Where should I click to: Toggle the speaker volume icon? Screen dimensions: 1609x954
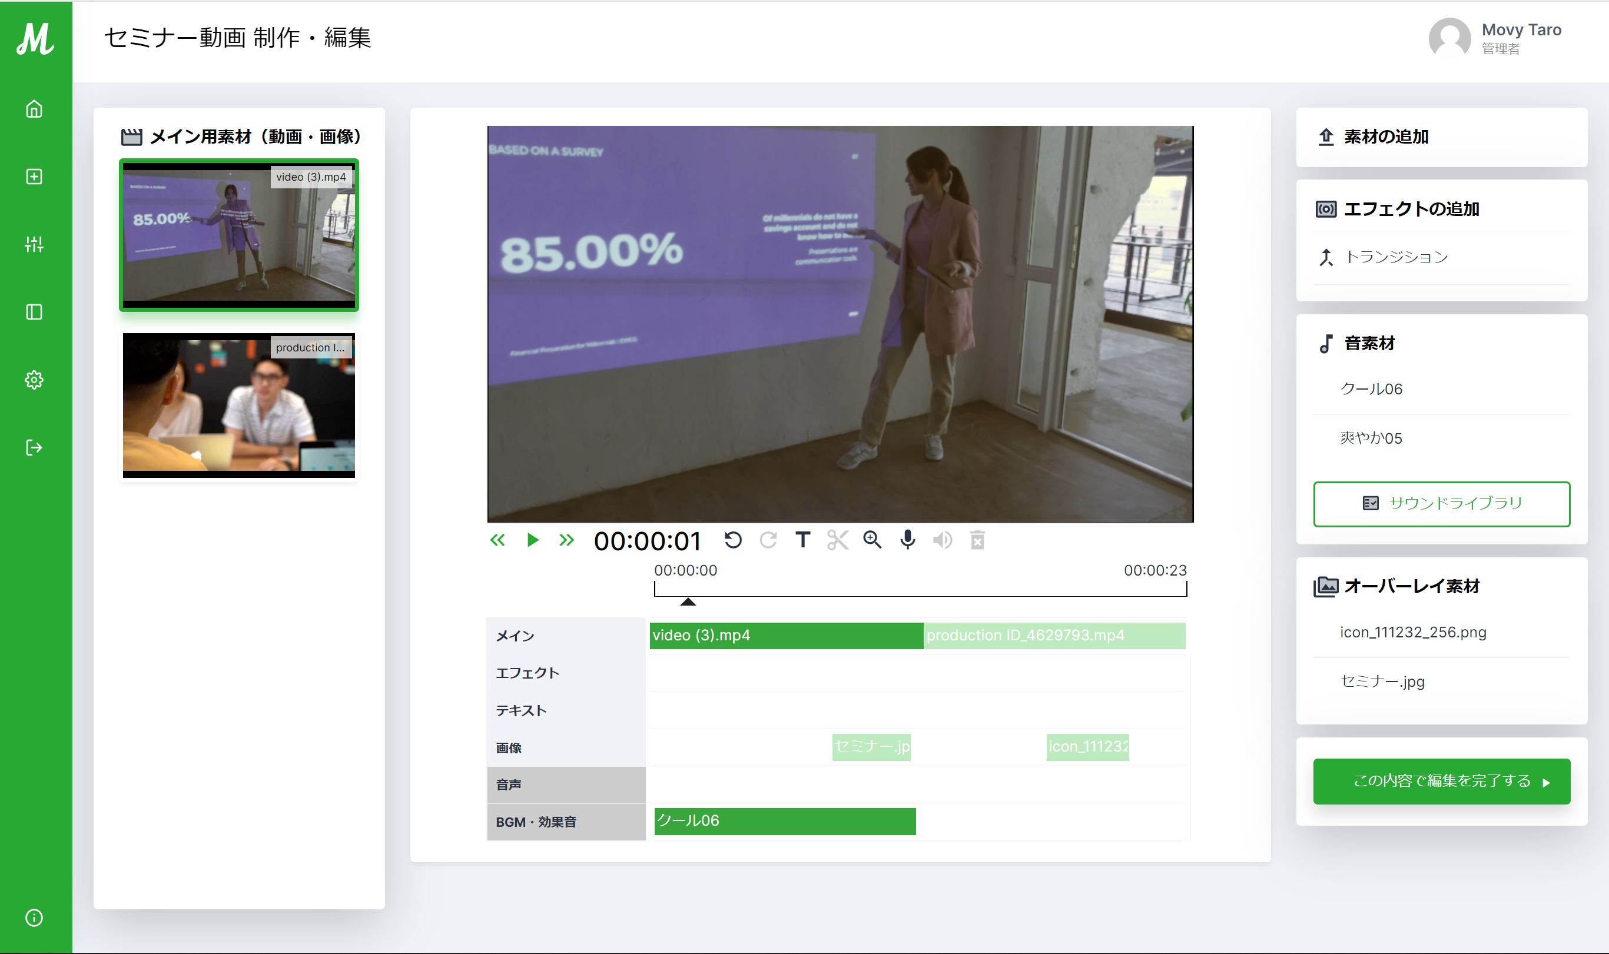pyautogui.click(x=942, y=540)
